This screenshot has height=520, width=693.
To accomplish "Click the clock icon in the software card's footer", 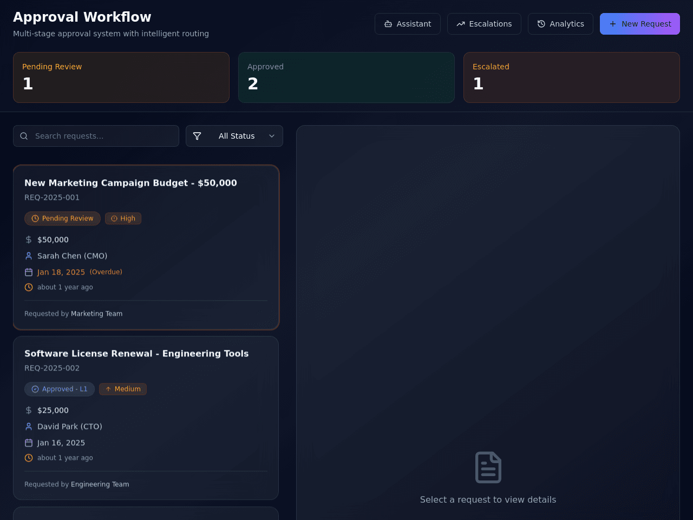I will pyautogui.click(x=29, y=458).
